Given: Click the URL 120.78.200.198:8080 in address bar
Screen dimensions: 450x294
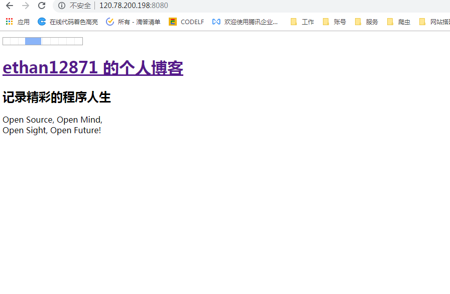Looking at the screenshot, I should tap(134, 6).
